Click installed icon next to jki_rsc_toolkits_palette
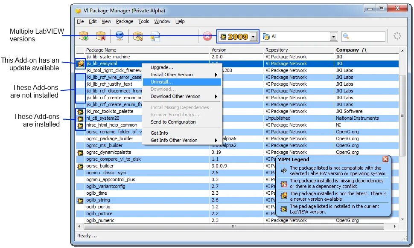 coord(80,112)
